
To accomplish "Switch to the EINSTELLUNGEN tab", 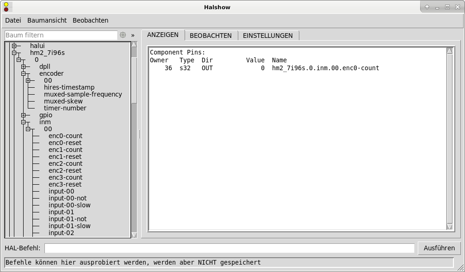I will point(268,36).
